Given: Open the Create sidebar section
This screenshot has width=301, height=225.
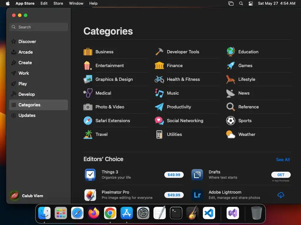Looking at the screenshot, I should [x=39, y=63].
